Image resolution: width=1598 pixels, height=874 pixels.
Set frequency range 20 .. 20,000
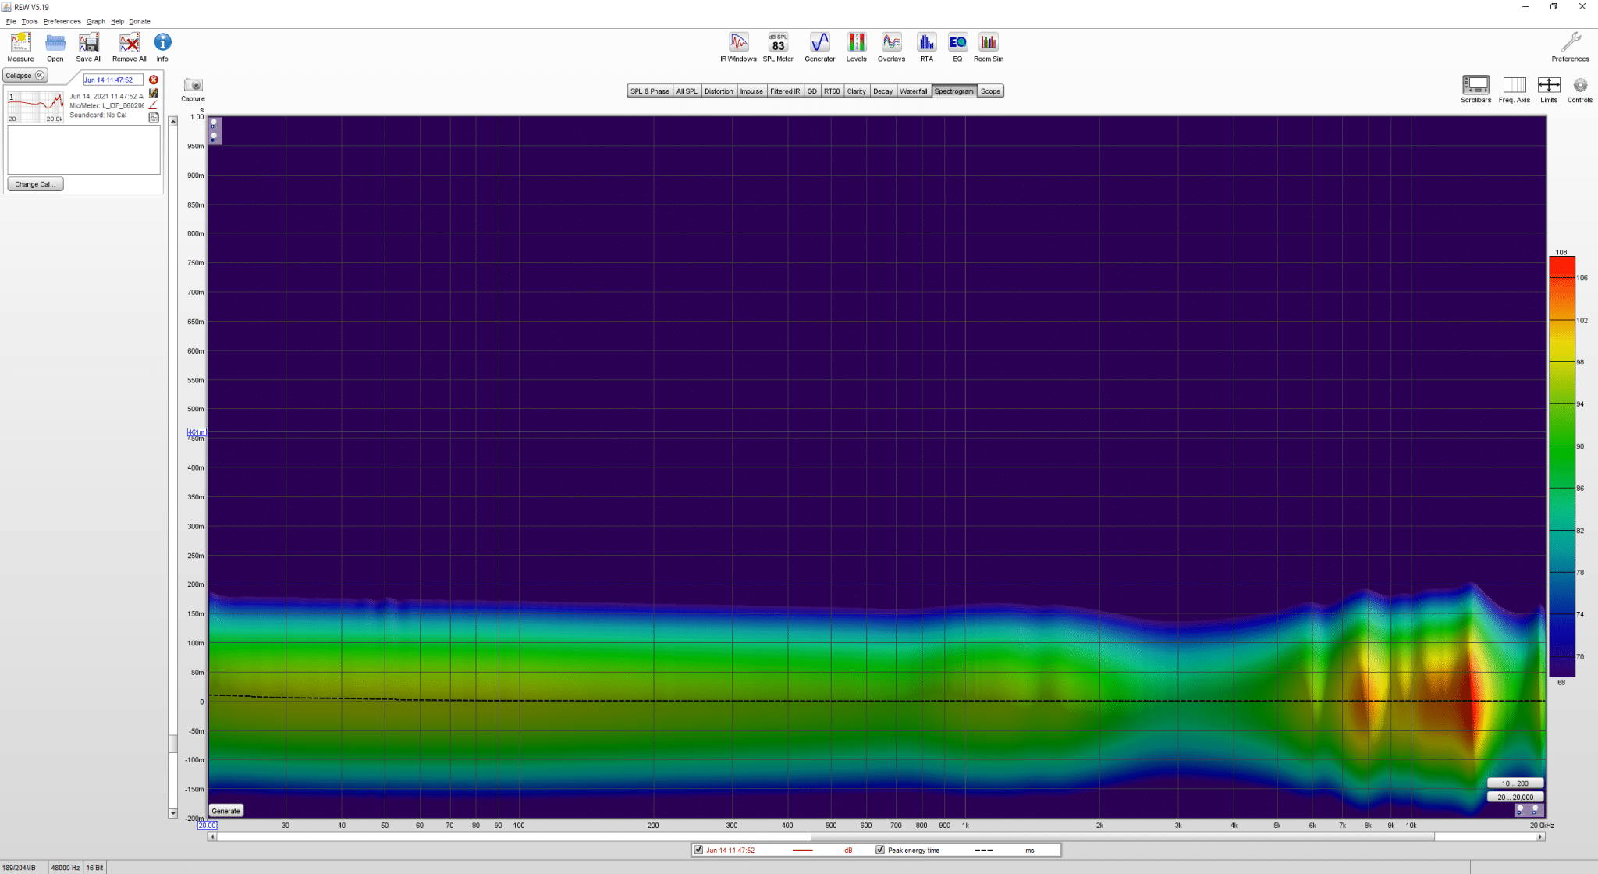[x=1515, y=797]
